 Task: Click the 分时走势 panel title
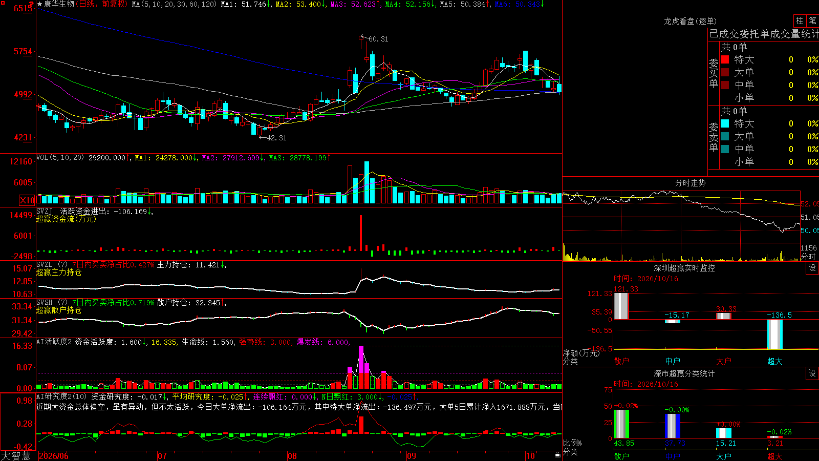click(691, 183)
